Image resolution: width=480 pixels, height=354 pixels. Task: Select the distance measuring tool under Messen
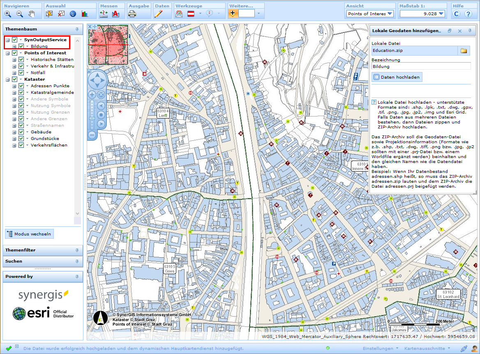pos(104,14)
